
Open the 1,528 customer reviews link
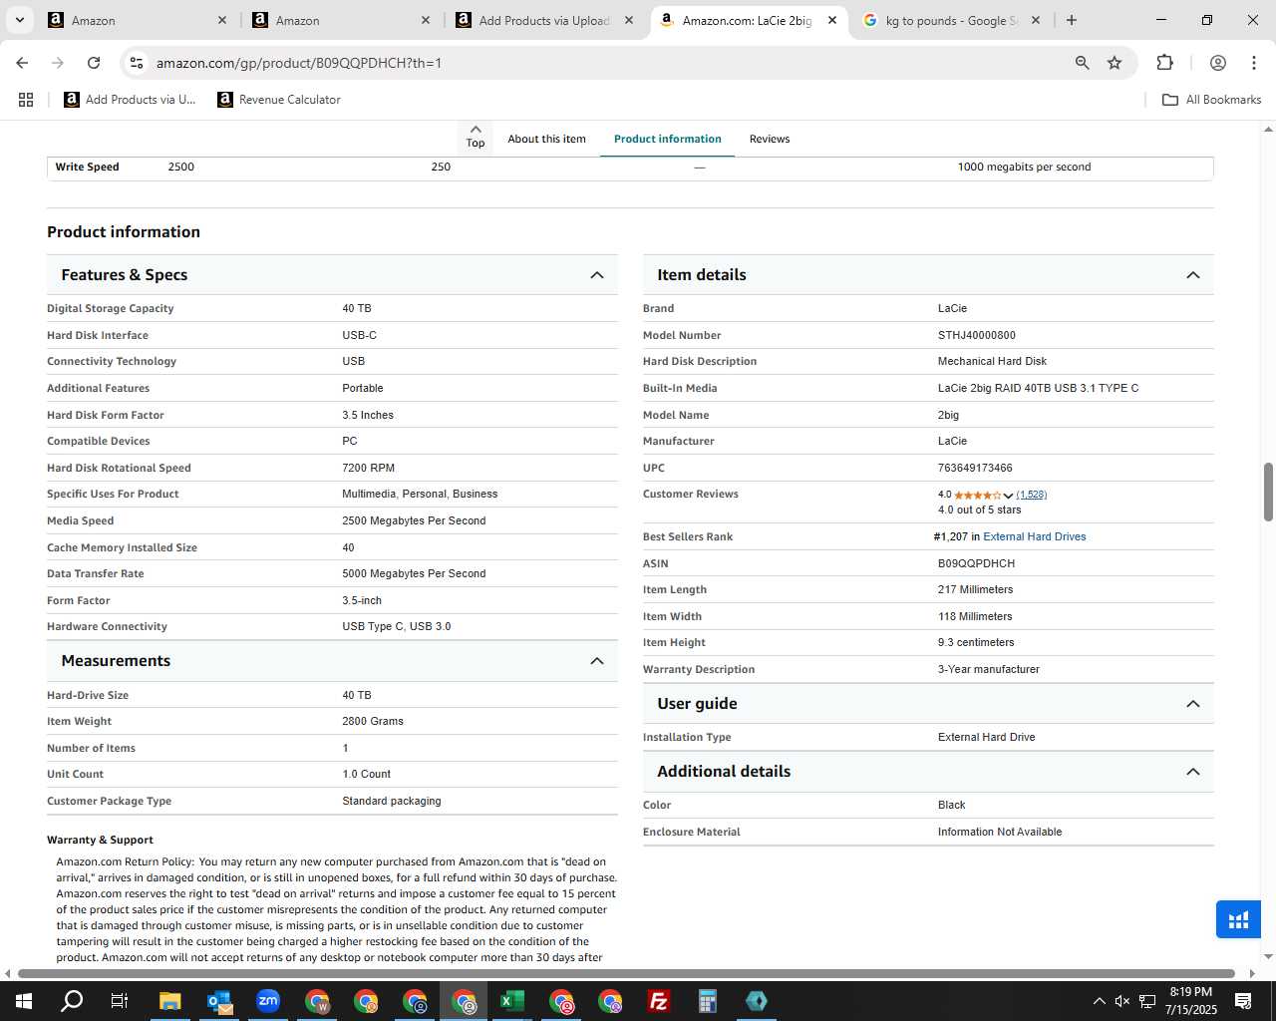pyautogui.click(x=1032, y=495)
